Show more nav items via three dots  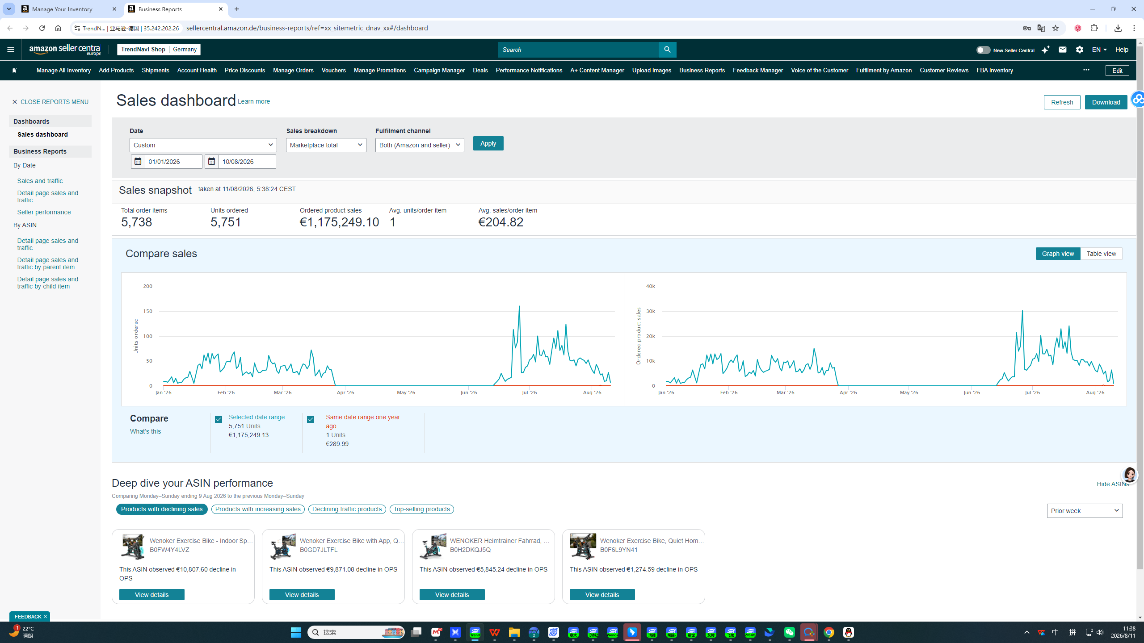pos(1086,70)
